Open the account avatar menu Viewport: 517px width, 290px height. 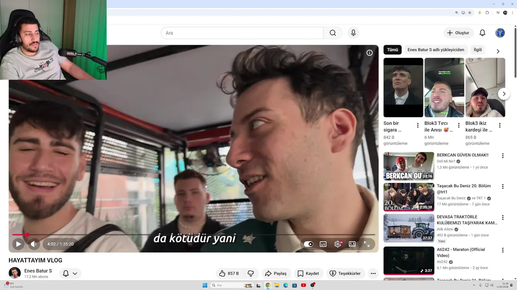pos(500,33)
